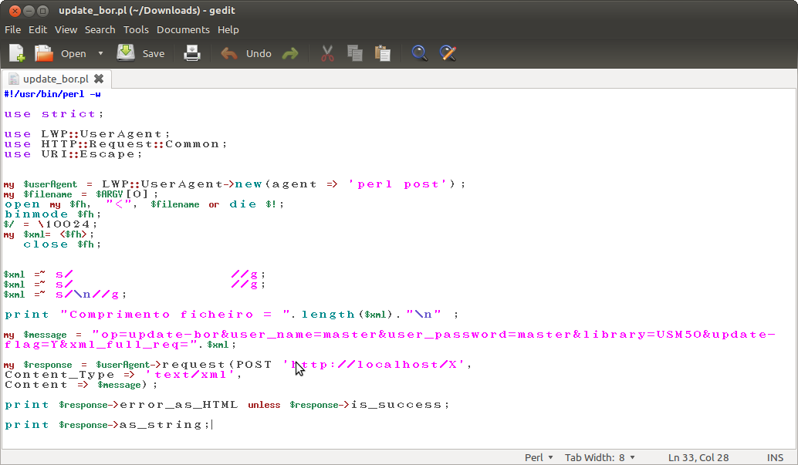Click the 'use URI::Escape;' line
798x465 pixels.
click(x=73, y=154)
